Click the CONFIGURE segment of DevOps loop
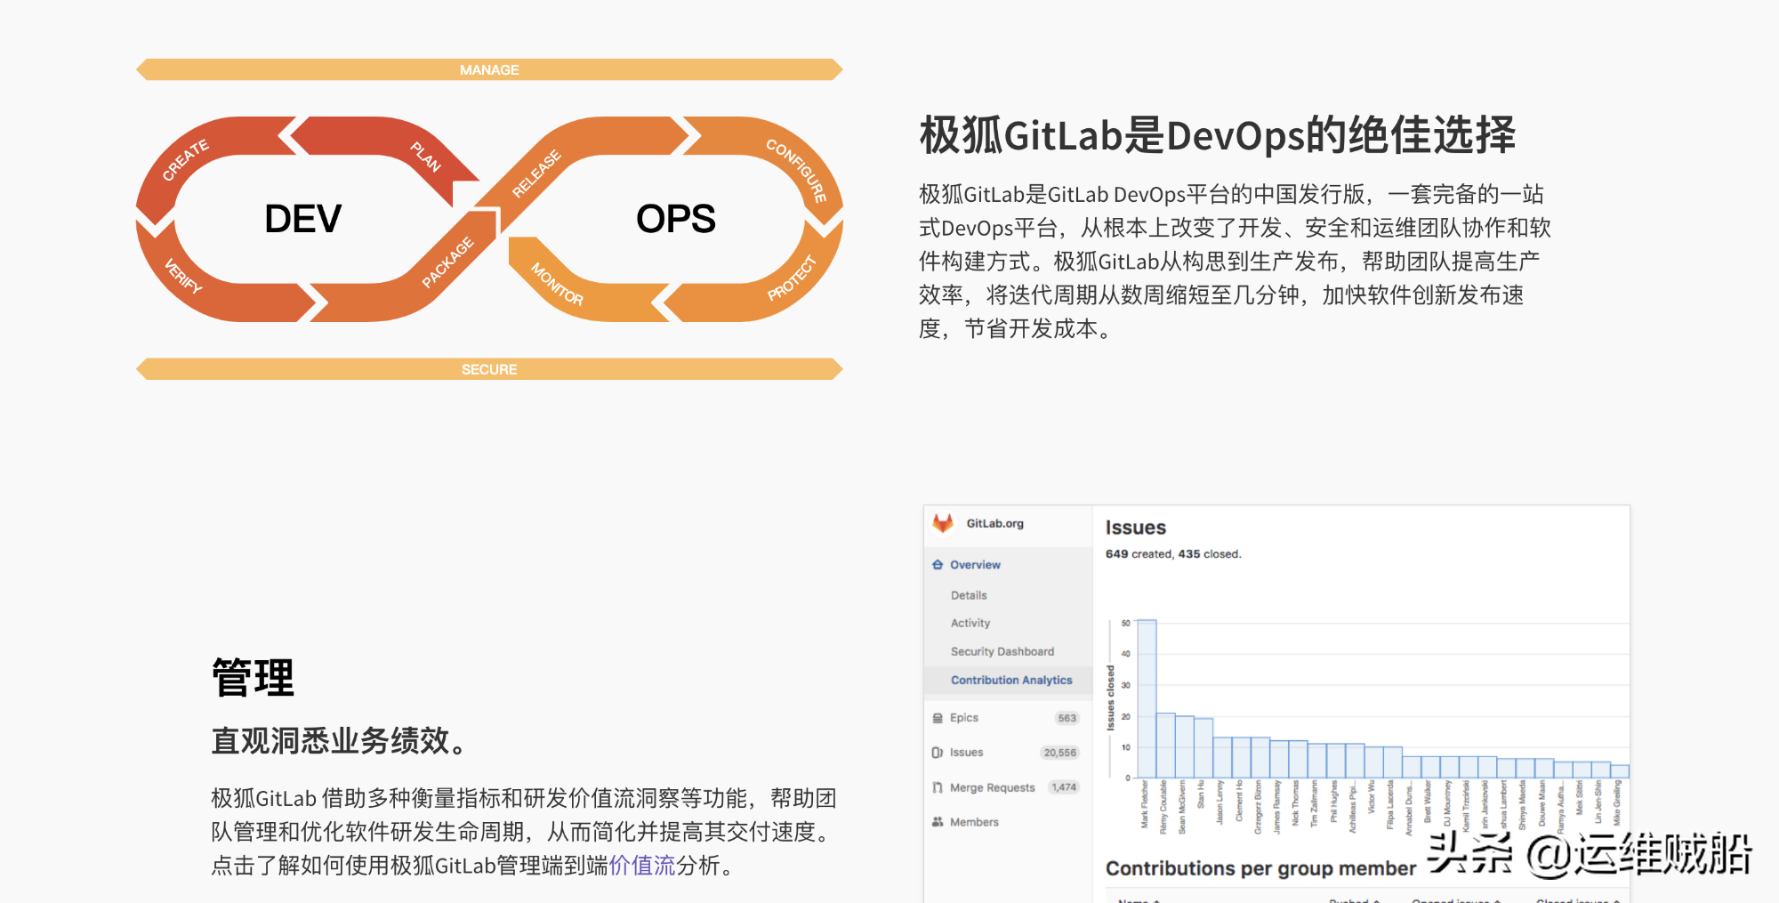The image size is (1779, 903). point(797,169)
